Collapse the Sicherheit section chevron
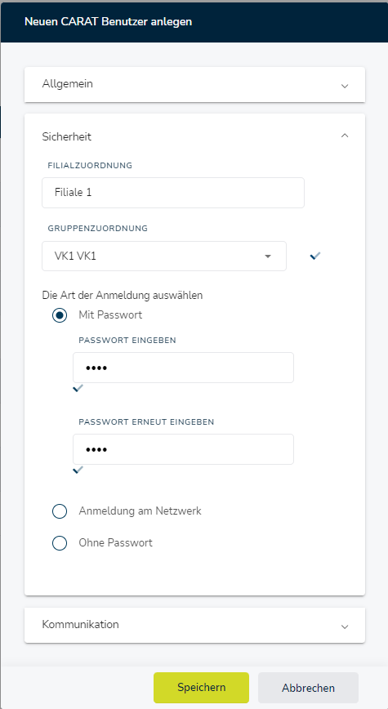 pos(345,136)
